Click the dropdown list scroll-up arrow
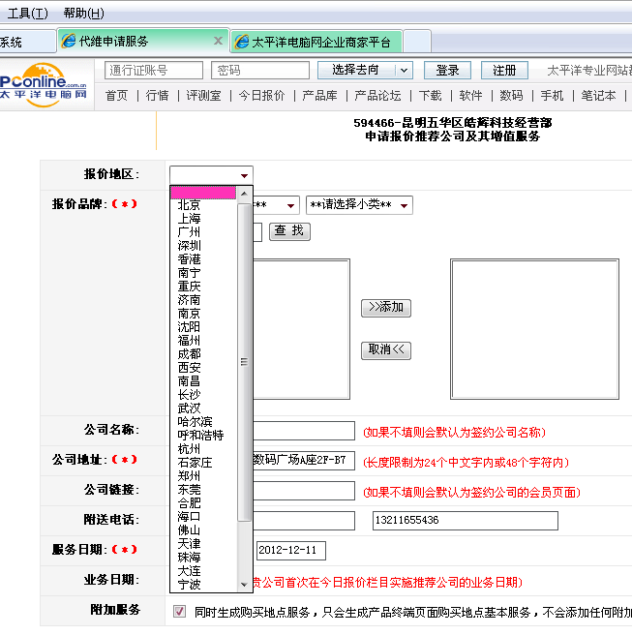The height and width of the screenshot is (635, 632). [244, 192]
